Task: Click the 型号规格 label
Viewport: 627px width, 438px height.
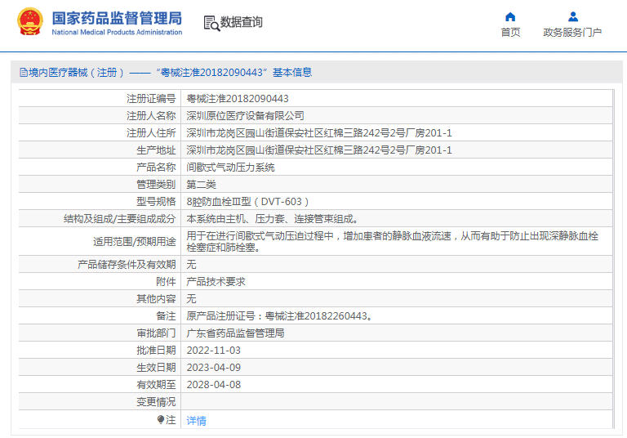Action: click(x=156, y=202)
